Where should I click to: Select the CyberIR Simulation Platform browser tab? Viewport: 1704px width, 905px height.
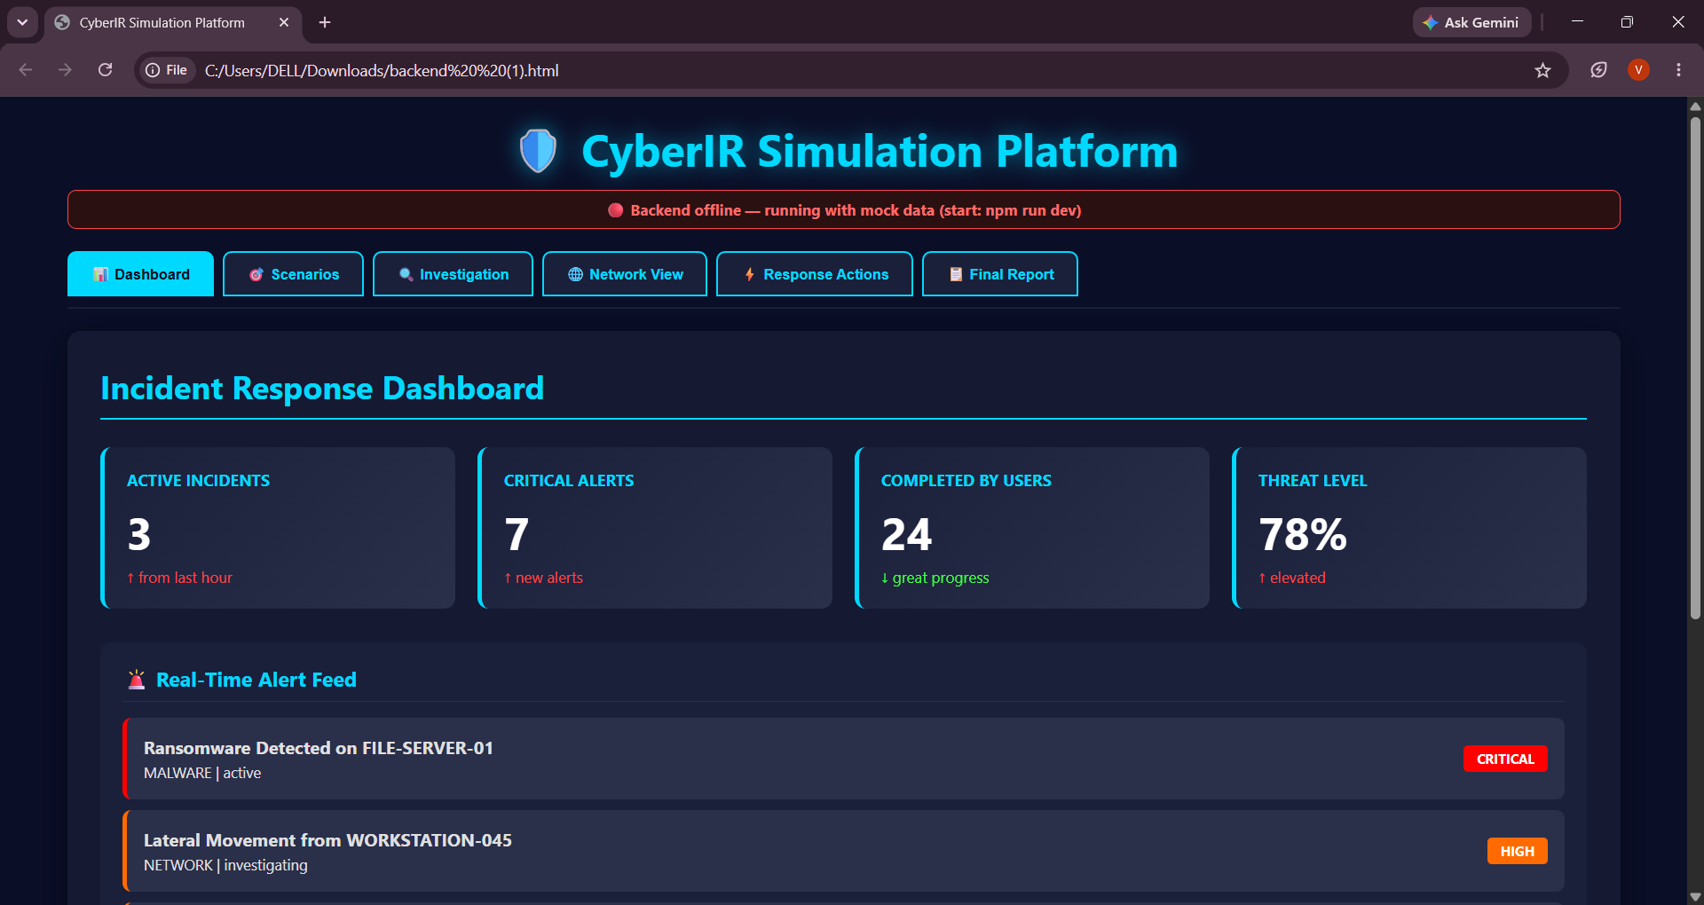click(x=173, y=22)
